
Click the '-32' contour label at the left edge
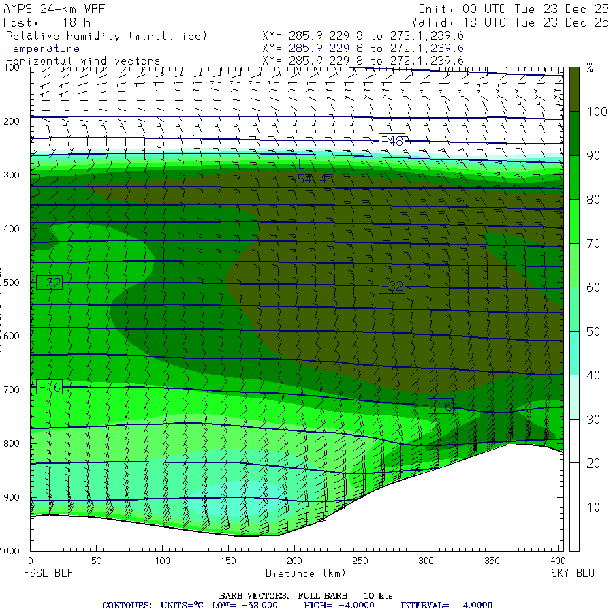(x=49, y=282)
